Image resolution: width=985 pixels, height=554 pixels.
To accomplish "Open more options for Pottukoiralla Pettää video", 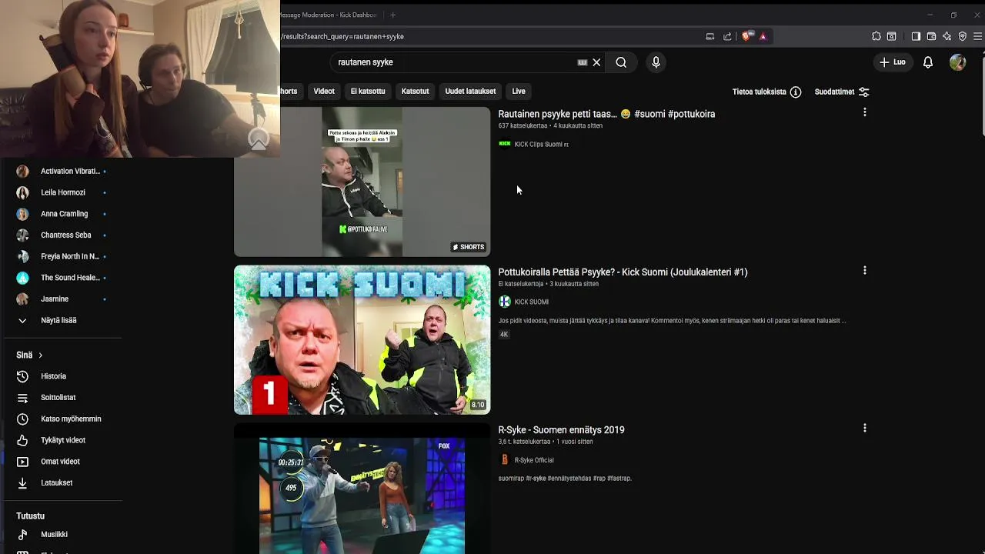I will pyautogui.click(x=865, y=271).
